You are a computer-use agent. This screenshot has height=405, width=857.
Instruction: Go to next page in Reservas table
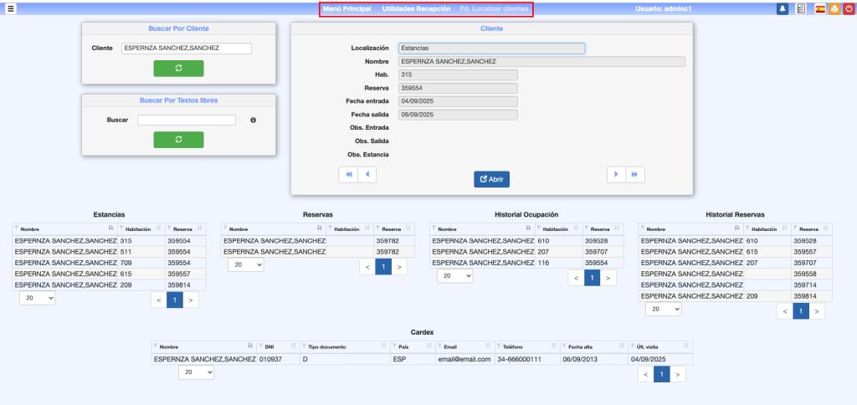click(x=400, y=267)
